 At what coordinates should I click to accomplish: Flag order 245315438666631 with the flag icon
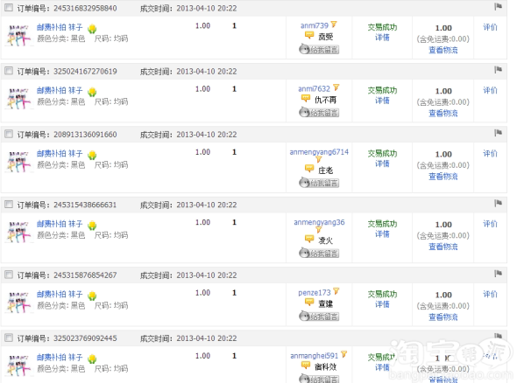(x=498, y=204)
